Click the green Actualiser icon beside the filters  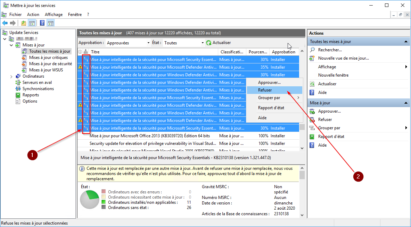click(x=209, y=43)
